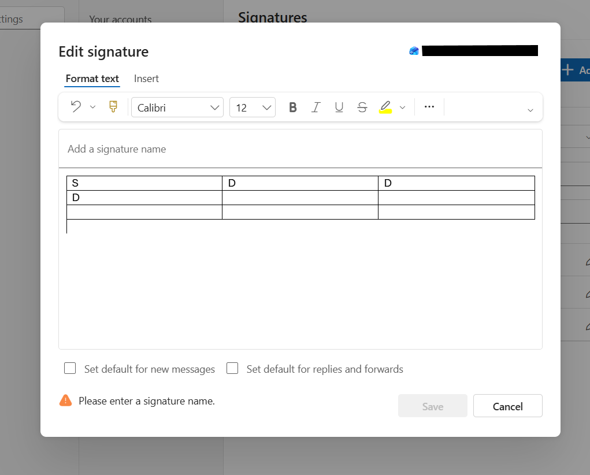
Task: Expand the formatting ribbon chevron
Action: pyautogui.click(x=530, y=110)
